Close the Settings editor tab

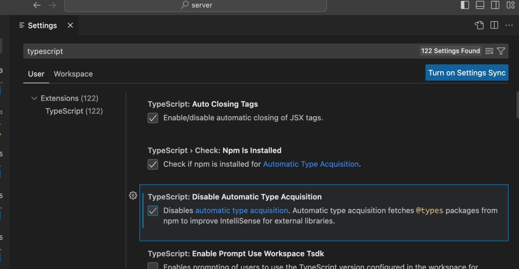70,25
